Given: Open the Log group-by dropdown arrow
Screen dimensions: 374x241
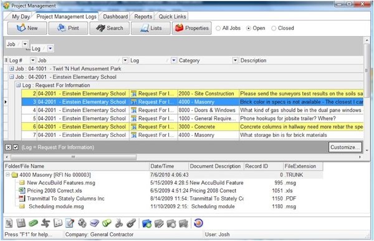Looking at the screenshot, I should coord(50,49).
